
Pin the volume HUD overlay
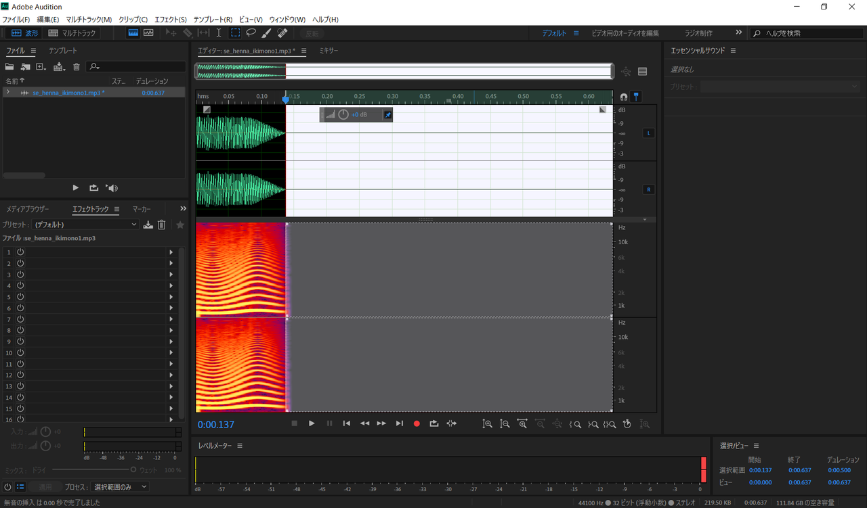[388, 115]
